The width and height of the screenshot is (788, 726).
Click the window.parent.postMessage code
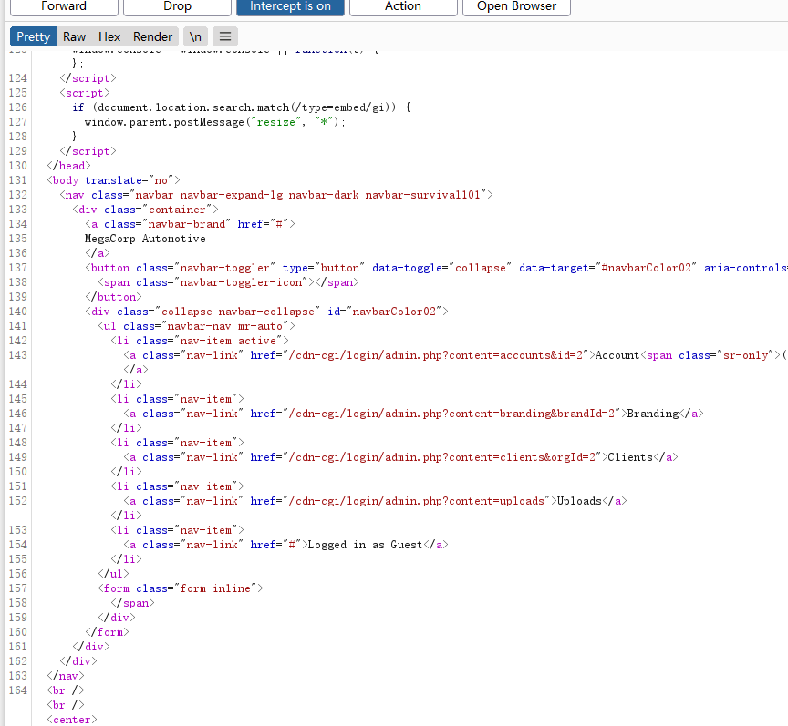(x=164, y=122)
